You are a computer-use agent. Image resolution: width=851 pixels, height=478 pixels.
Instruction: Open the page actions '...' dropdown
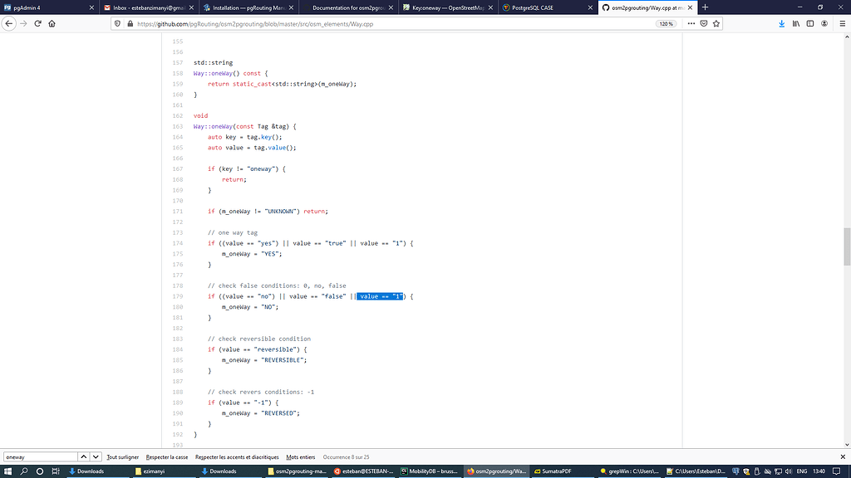pos(690,24)
